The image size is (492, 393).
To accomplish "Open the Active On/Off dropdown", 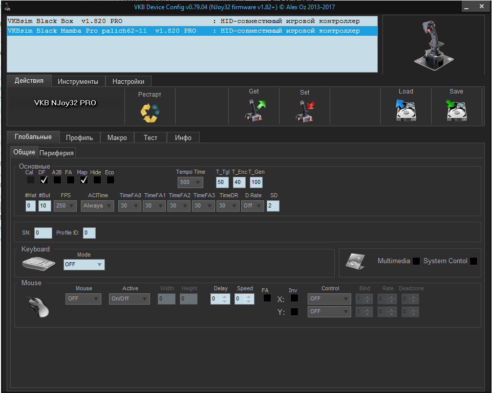I will pos(130,299).
